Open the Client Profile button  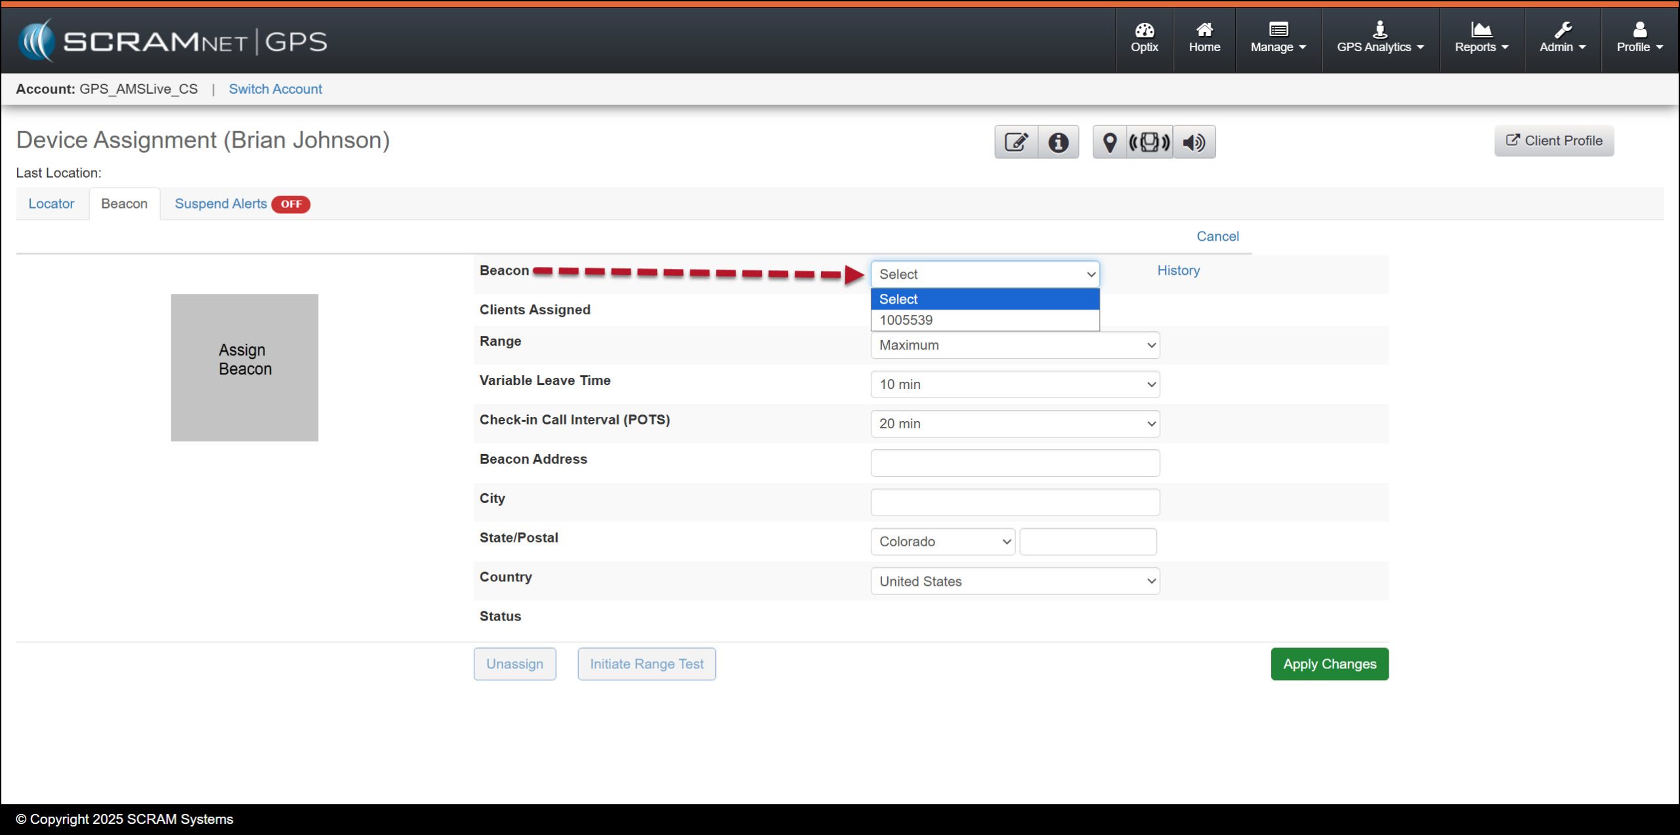[1553, 141]
